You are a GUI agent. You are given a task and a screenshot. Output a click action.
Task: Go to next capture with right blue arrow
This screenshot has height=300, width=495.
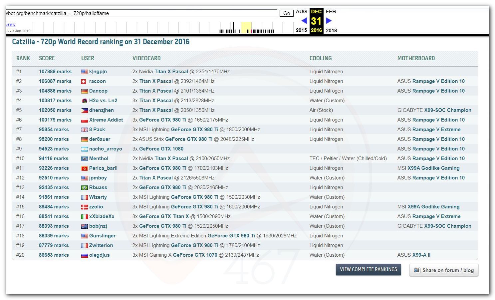click(329, 21)
